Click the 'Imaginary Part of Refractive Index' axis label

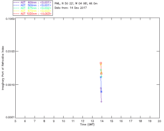(3, 68)
